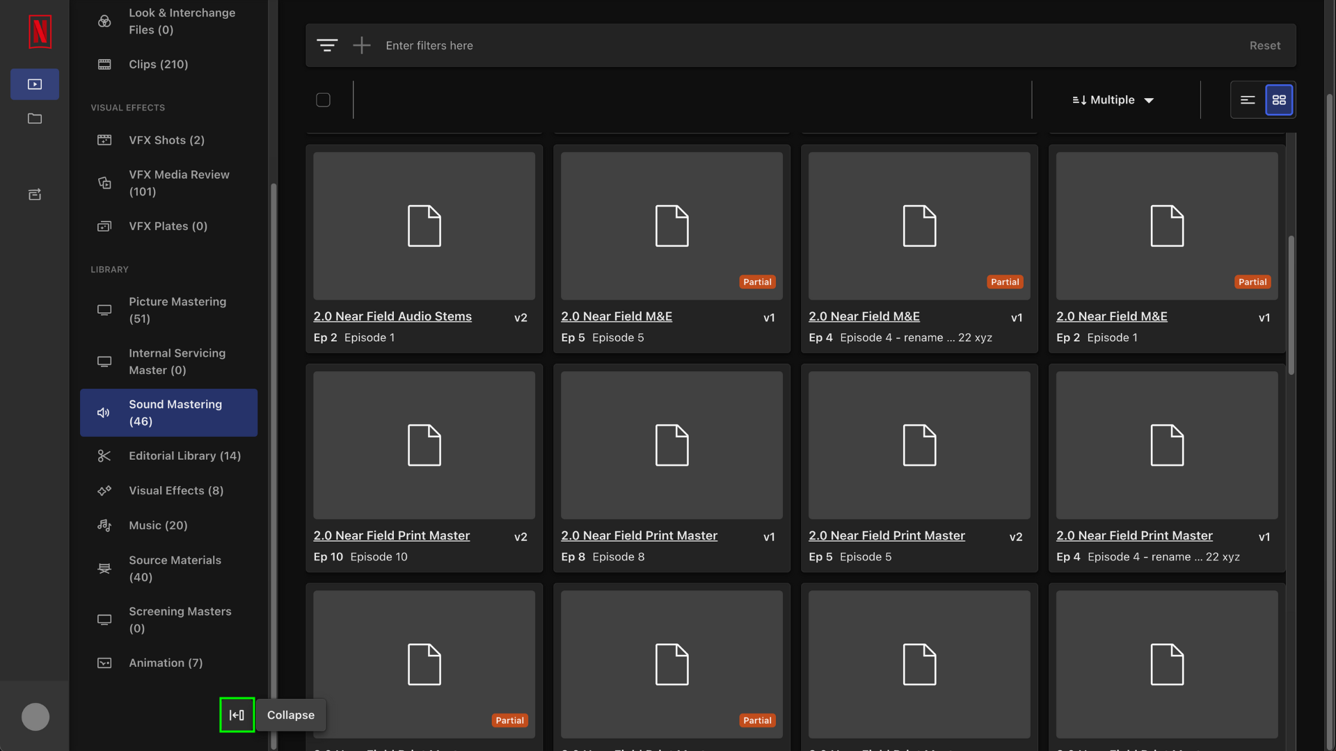Open 2.0 Near Field Audio Stems link
1336x751 pixels.
[x=392, y=316]
